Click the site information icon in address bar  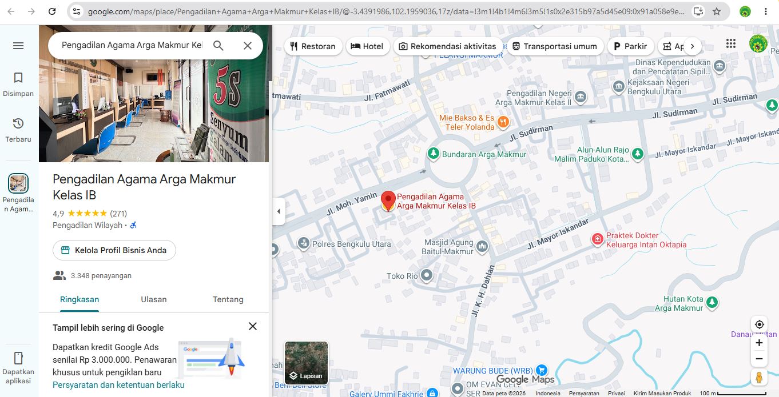[x=77, y=11]
